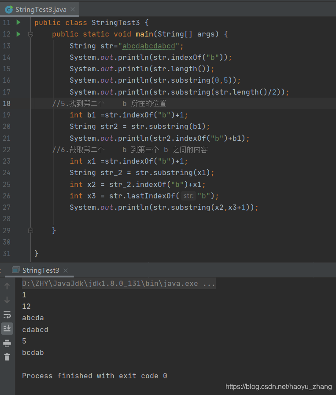Click the up stack trace arrow icon

[x=7, y=286]
